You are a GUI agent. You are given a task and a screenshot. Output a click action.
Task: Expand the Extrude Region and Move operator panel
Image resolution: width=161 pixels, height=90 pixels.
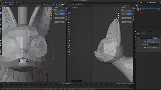click(77, 81)
